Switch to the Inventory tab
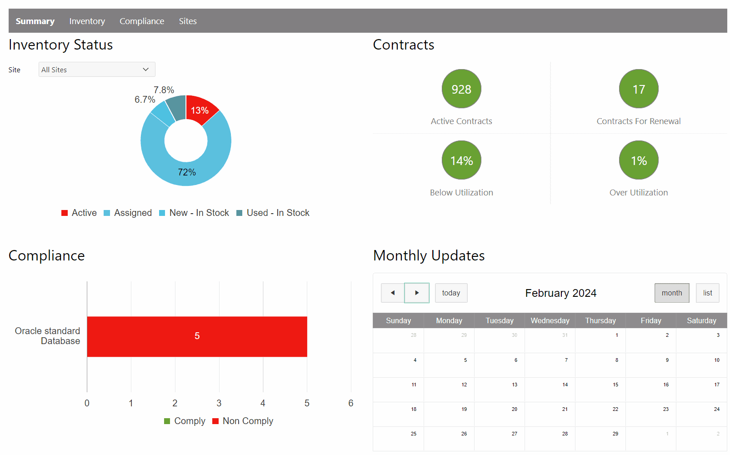The image size is (730, 455). pyautogui.click(x=87, y=21)
